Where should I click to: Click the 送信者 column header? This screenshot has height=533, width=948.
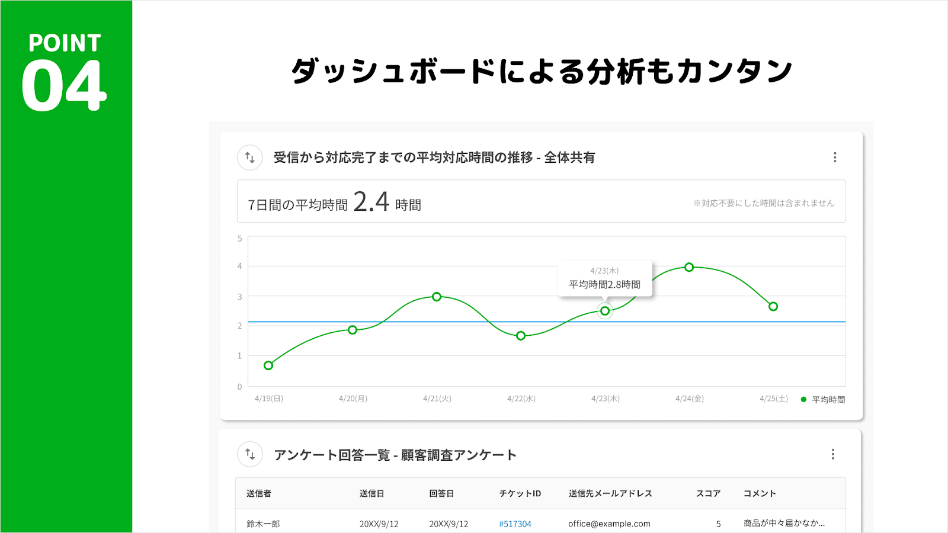[259, 493]
